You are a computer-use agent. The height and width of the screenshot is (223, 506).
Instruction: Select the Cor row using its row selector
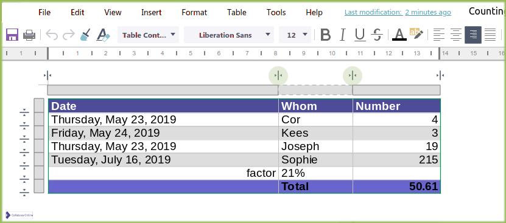pyautogui.click(x=39, y=119)
